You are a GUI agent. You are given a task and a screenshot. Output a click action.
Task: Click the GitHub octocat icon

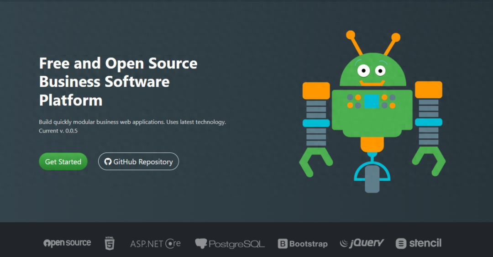(x=108, y=162)
